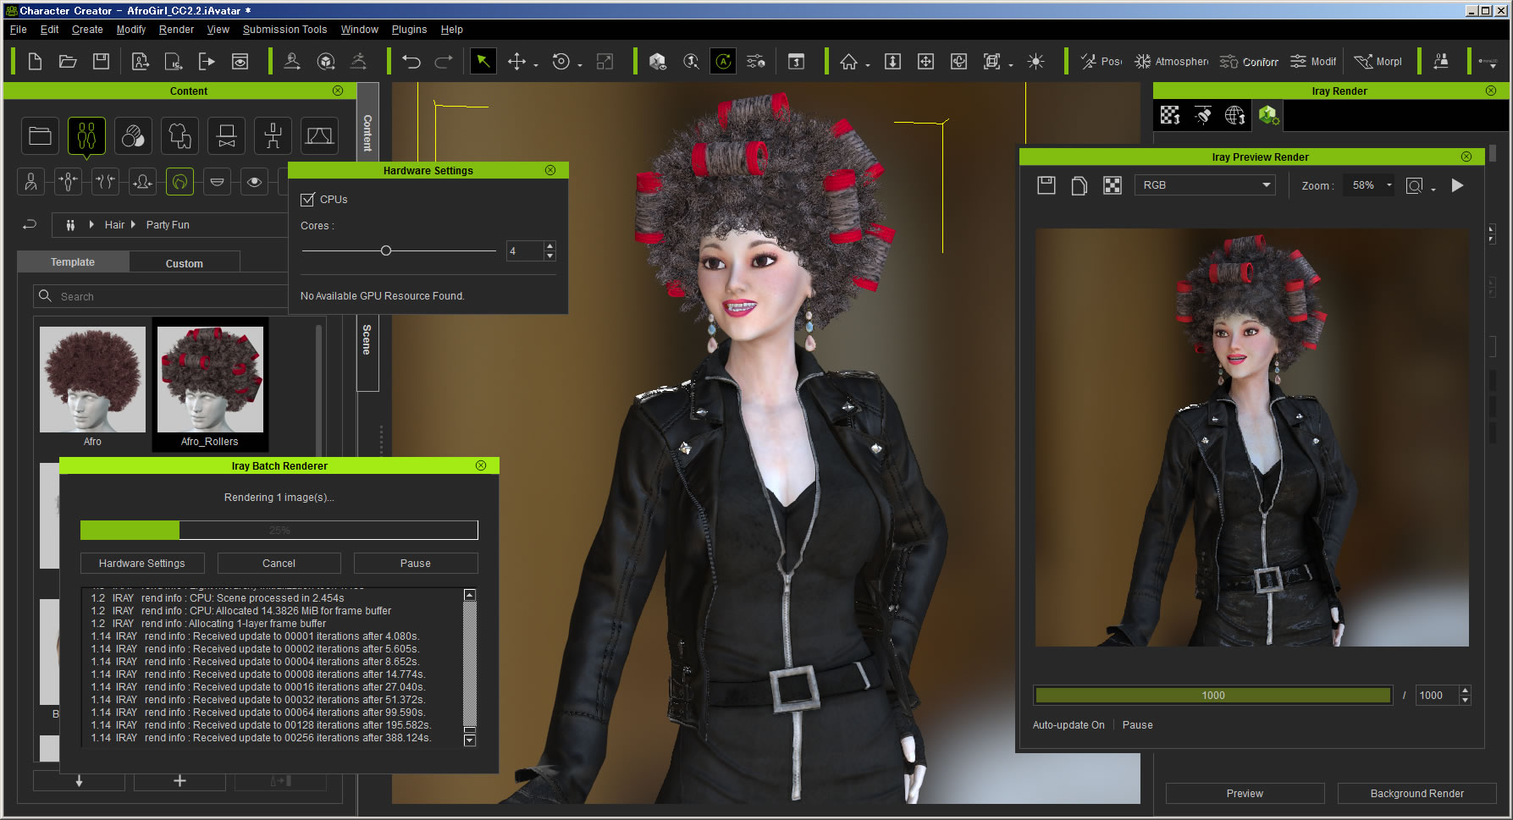Click Auto-update On toggle in Iray Preview
1513x820 pixels.
click(1068, 725)
